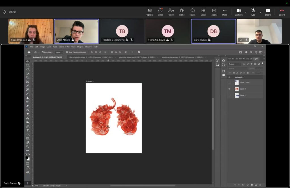Open the layer filter Kind dropdown

pyautogui.click(x=235, y=64)
